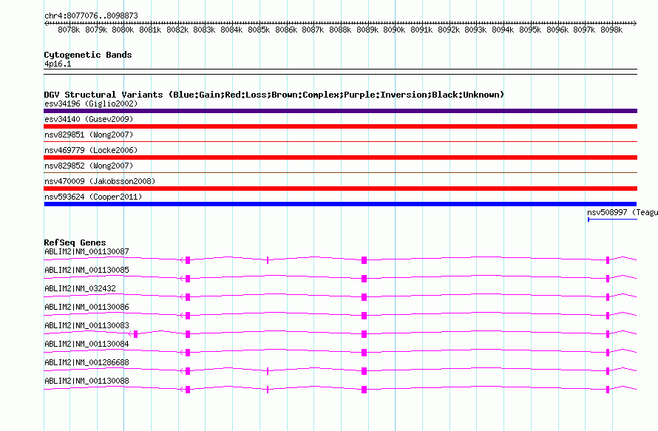
Task: Click the chr4:8077076..8098873 region label
Action: (x=91, y=16)
